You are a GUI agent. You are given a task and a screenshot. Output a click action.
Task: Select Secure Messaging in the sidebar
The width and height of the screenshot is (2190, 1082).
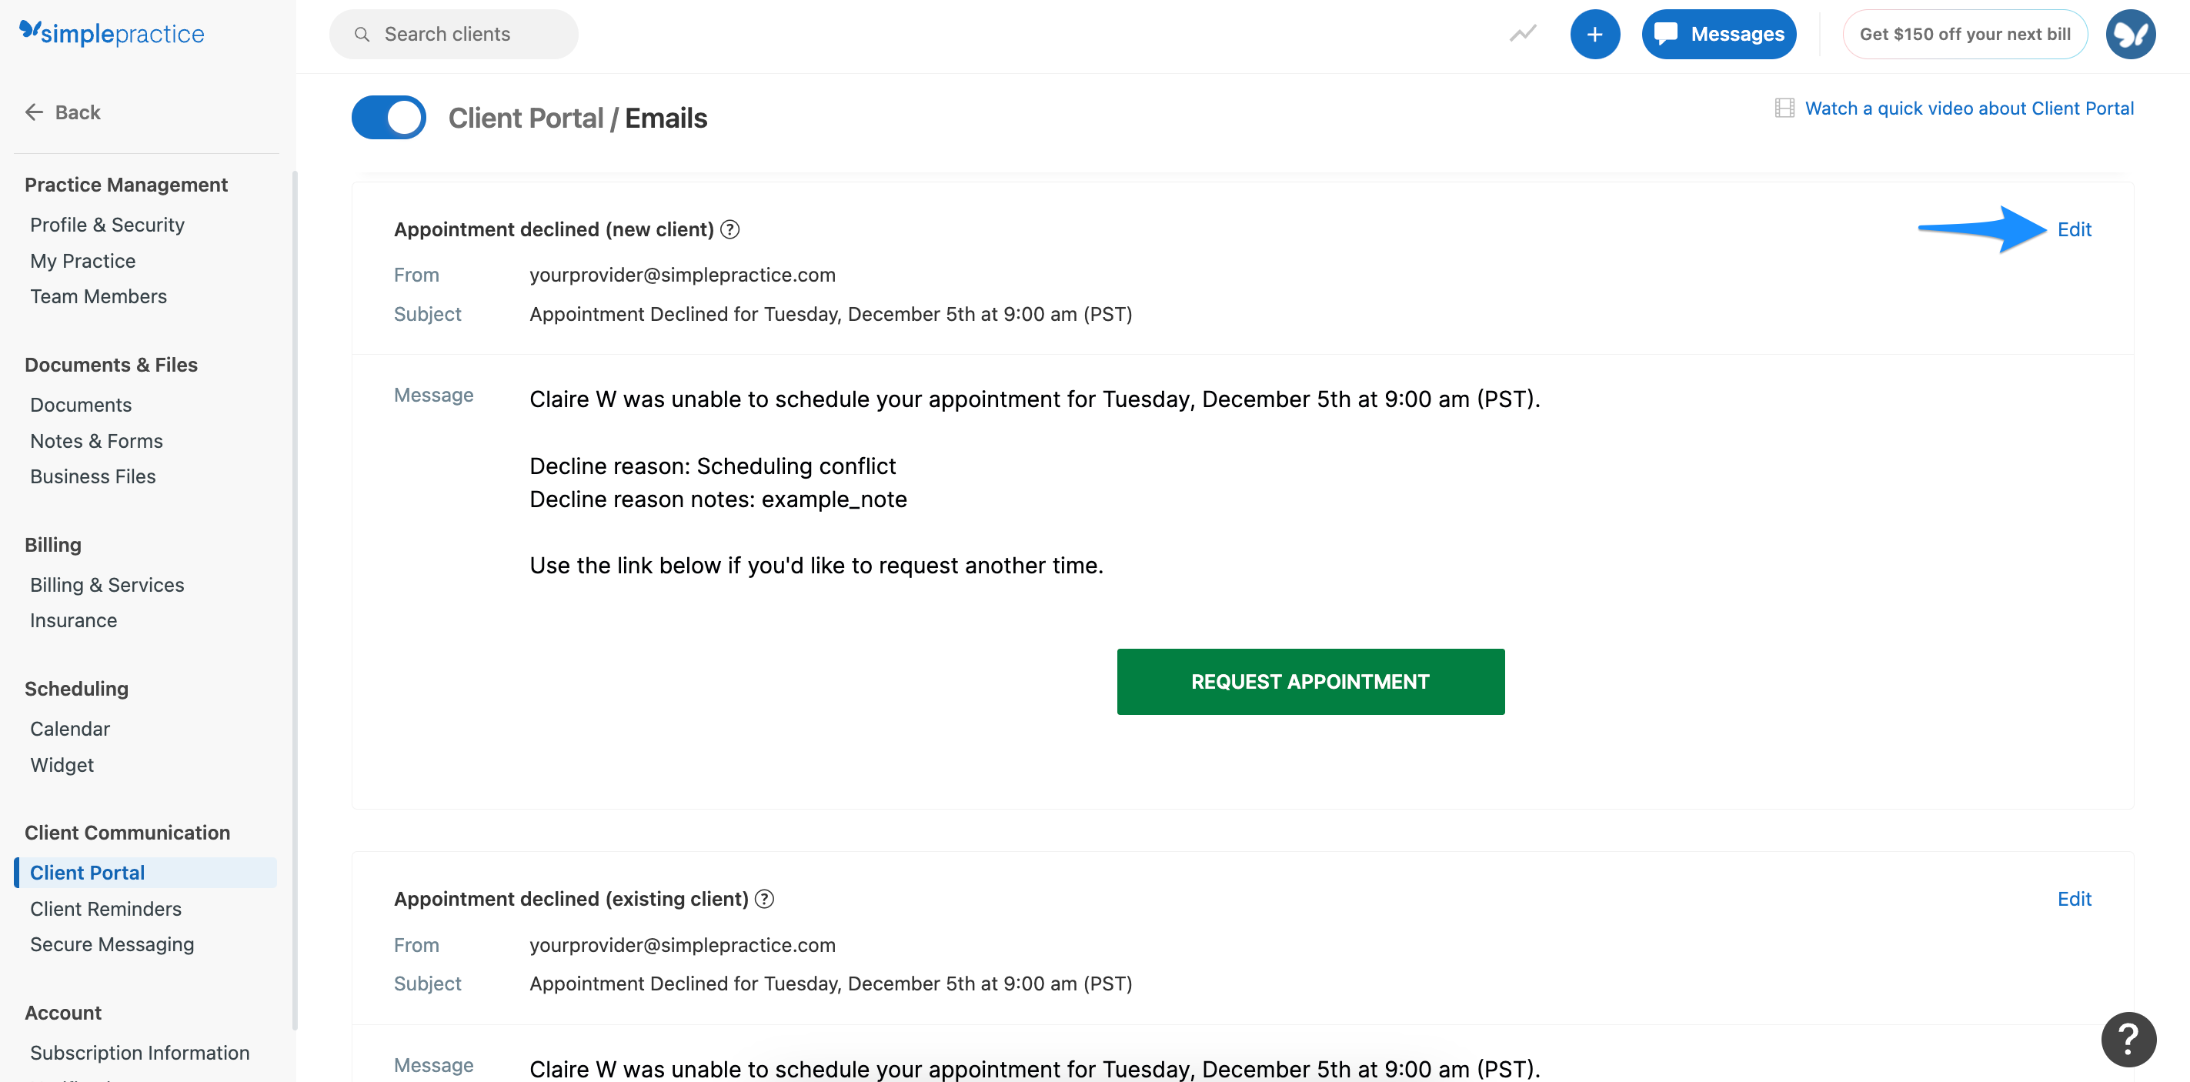coord(112,943)
